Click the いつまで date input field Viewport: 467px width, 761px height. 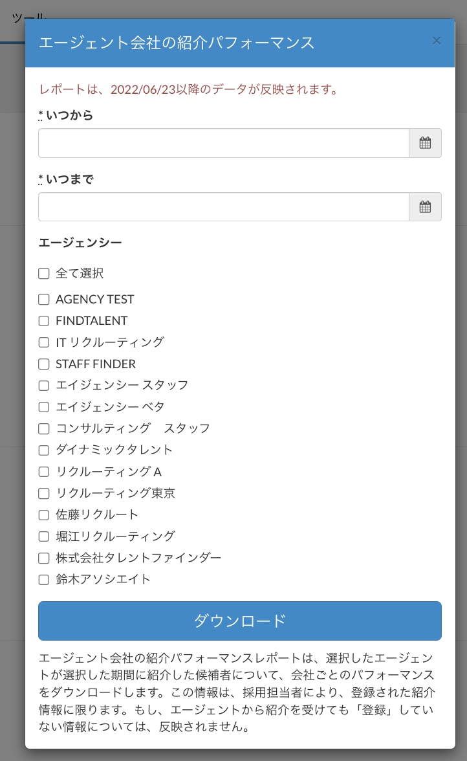223,207
